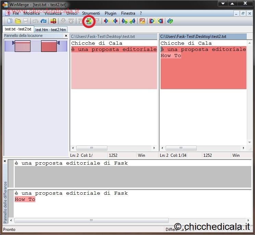Click the Options icon in toolbar
The image size is (255, 235).
[142, 21]
